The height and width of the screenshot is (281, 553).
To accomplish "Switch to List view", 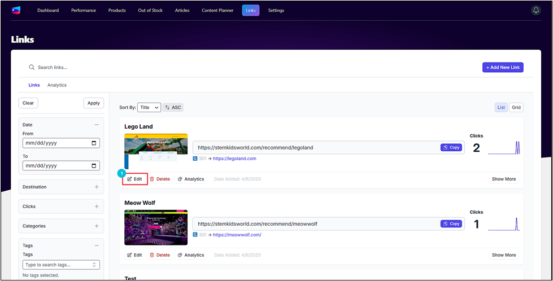I will 501,107.
